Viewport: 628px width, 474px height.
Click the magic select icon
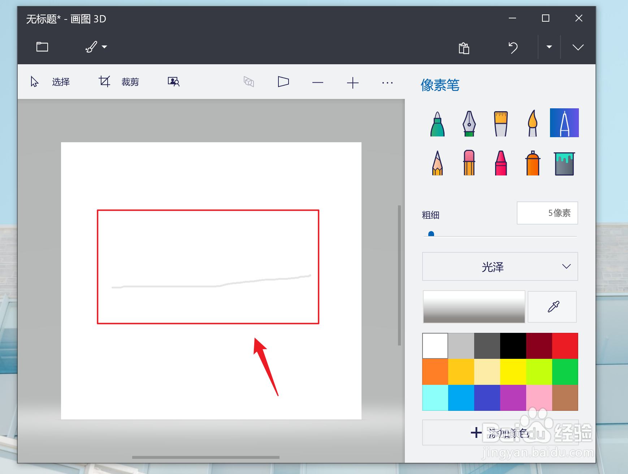click(173, 82)
